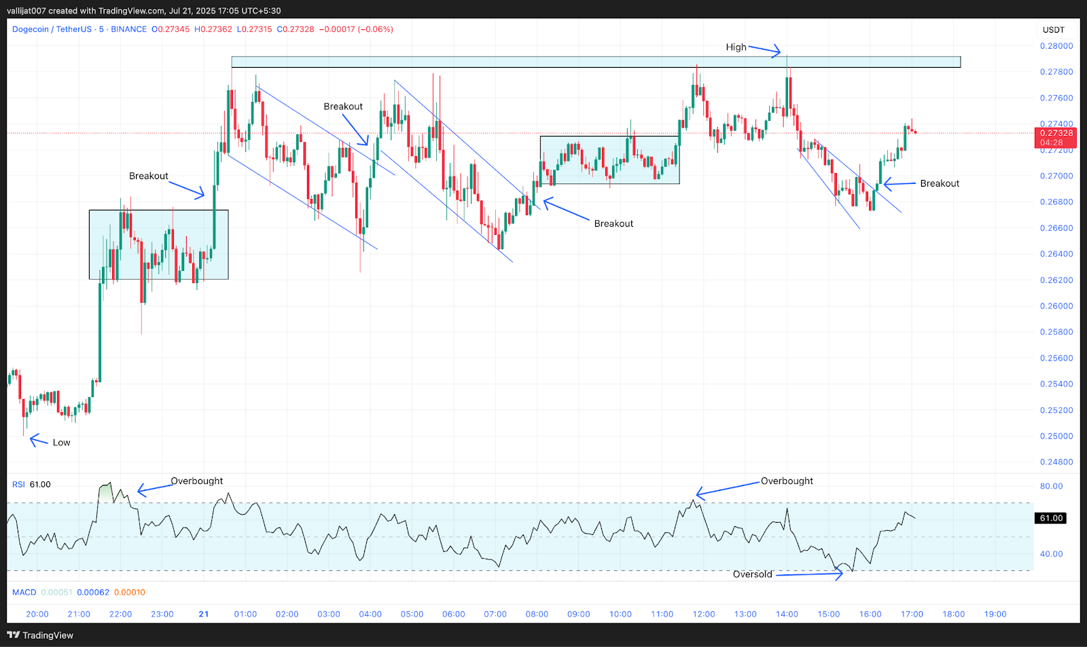This screenshot has width=1087, height=647.
Task: Select the open value O0.27345
Action: click(x=171, y=29)
